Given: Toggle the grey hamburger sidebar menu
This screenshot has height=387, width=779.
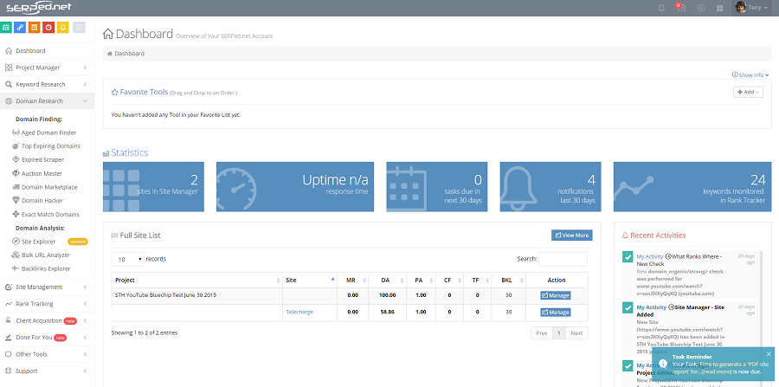Looking at the screenshot, I should point(79,28).
